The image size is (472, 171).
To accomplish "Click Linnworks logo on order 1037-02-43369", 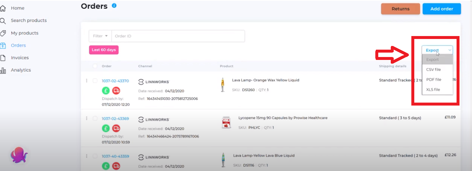I will click(154, 120).
